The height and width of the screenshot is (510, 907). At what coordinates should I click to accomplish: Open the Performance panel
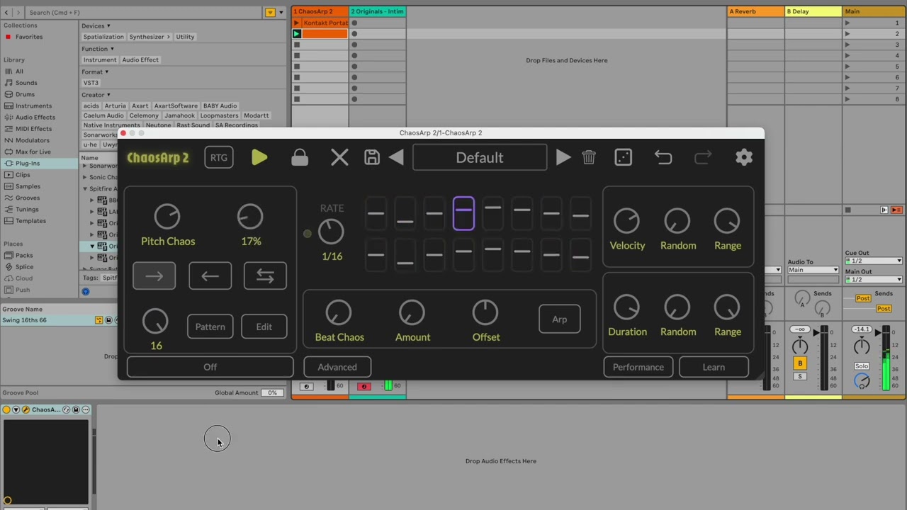tap(638, 367)
